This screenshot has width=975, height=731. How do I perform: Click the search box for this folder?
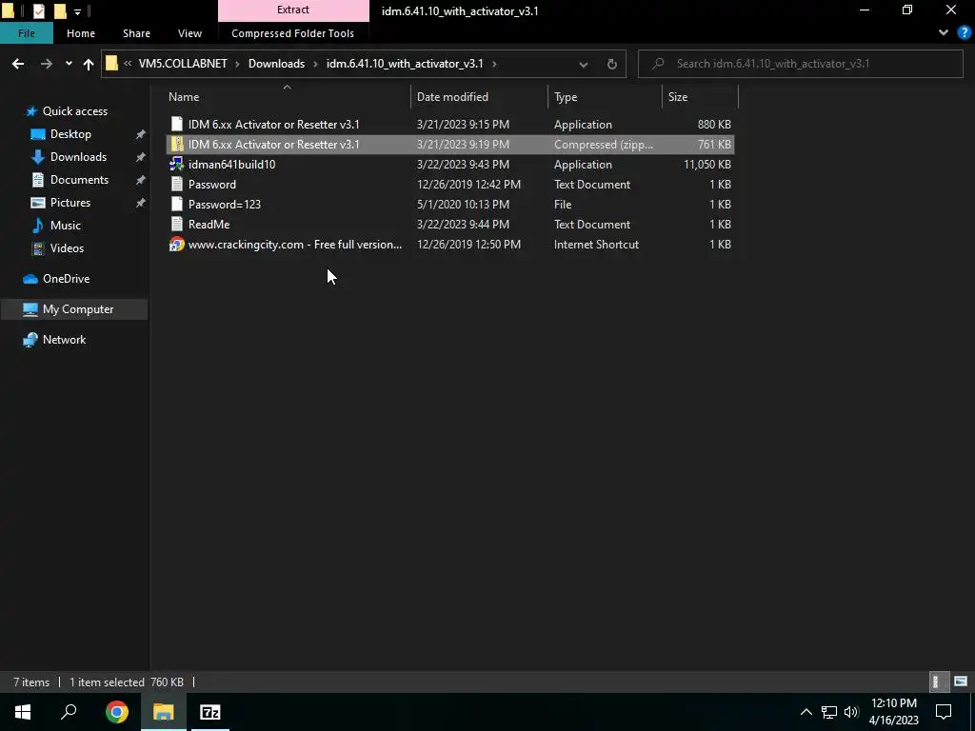coord(800,64)
